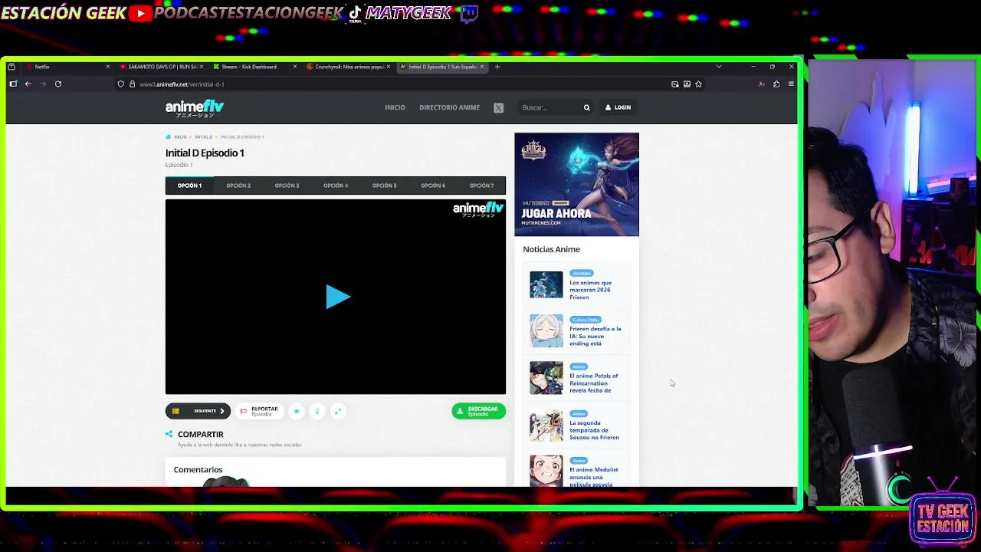
Task: Click the Initial D breadcrumb link
Action: pyautogui.click(x=203, y=137)
